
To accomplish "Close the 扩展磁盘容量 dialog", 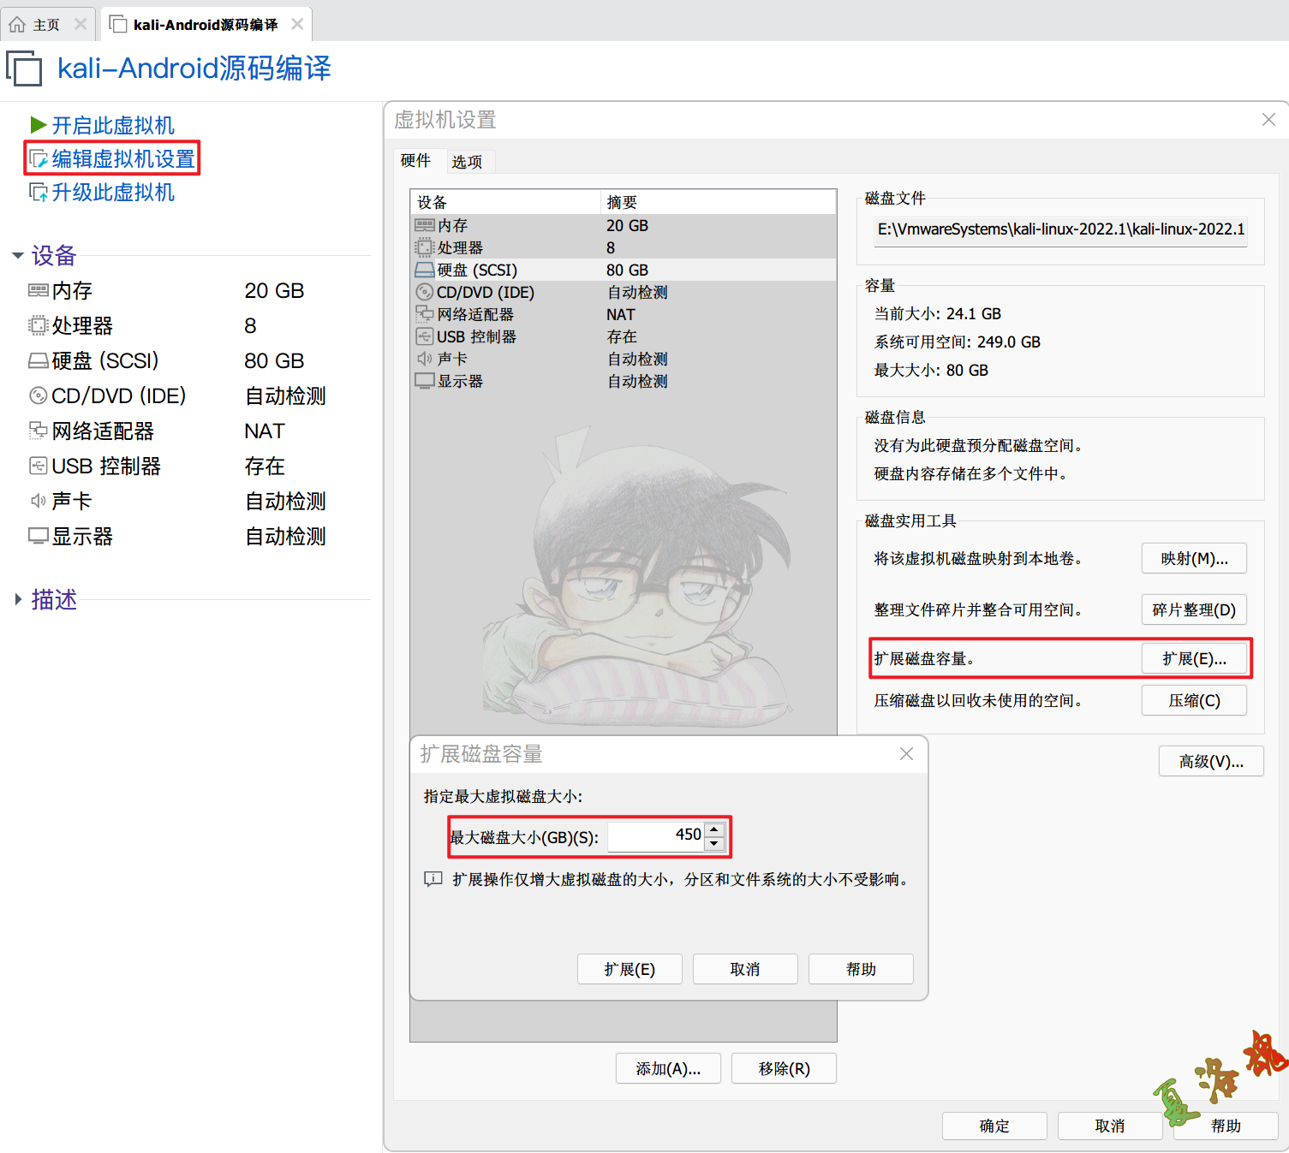I will [906, 753].
